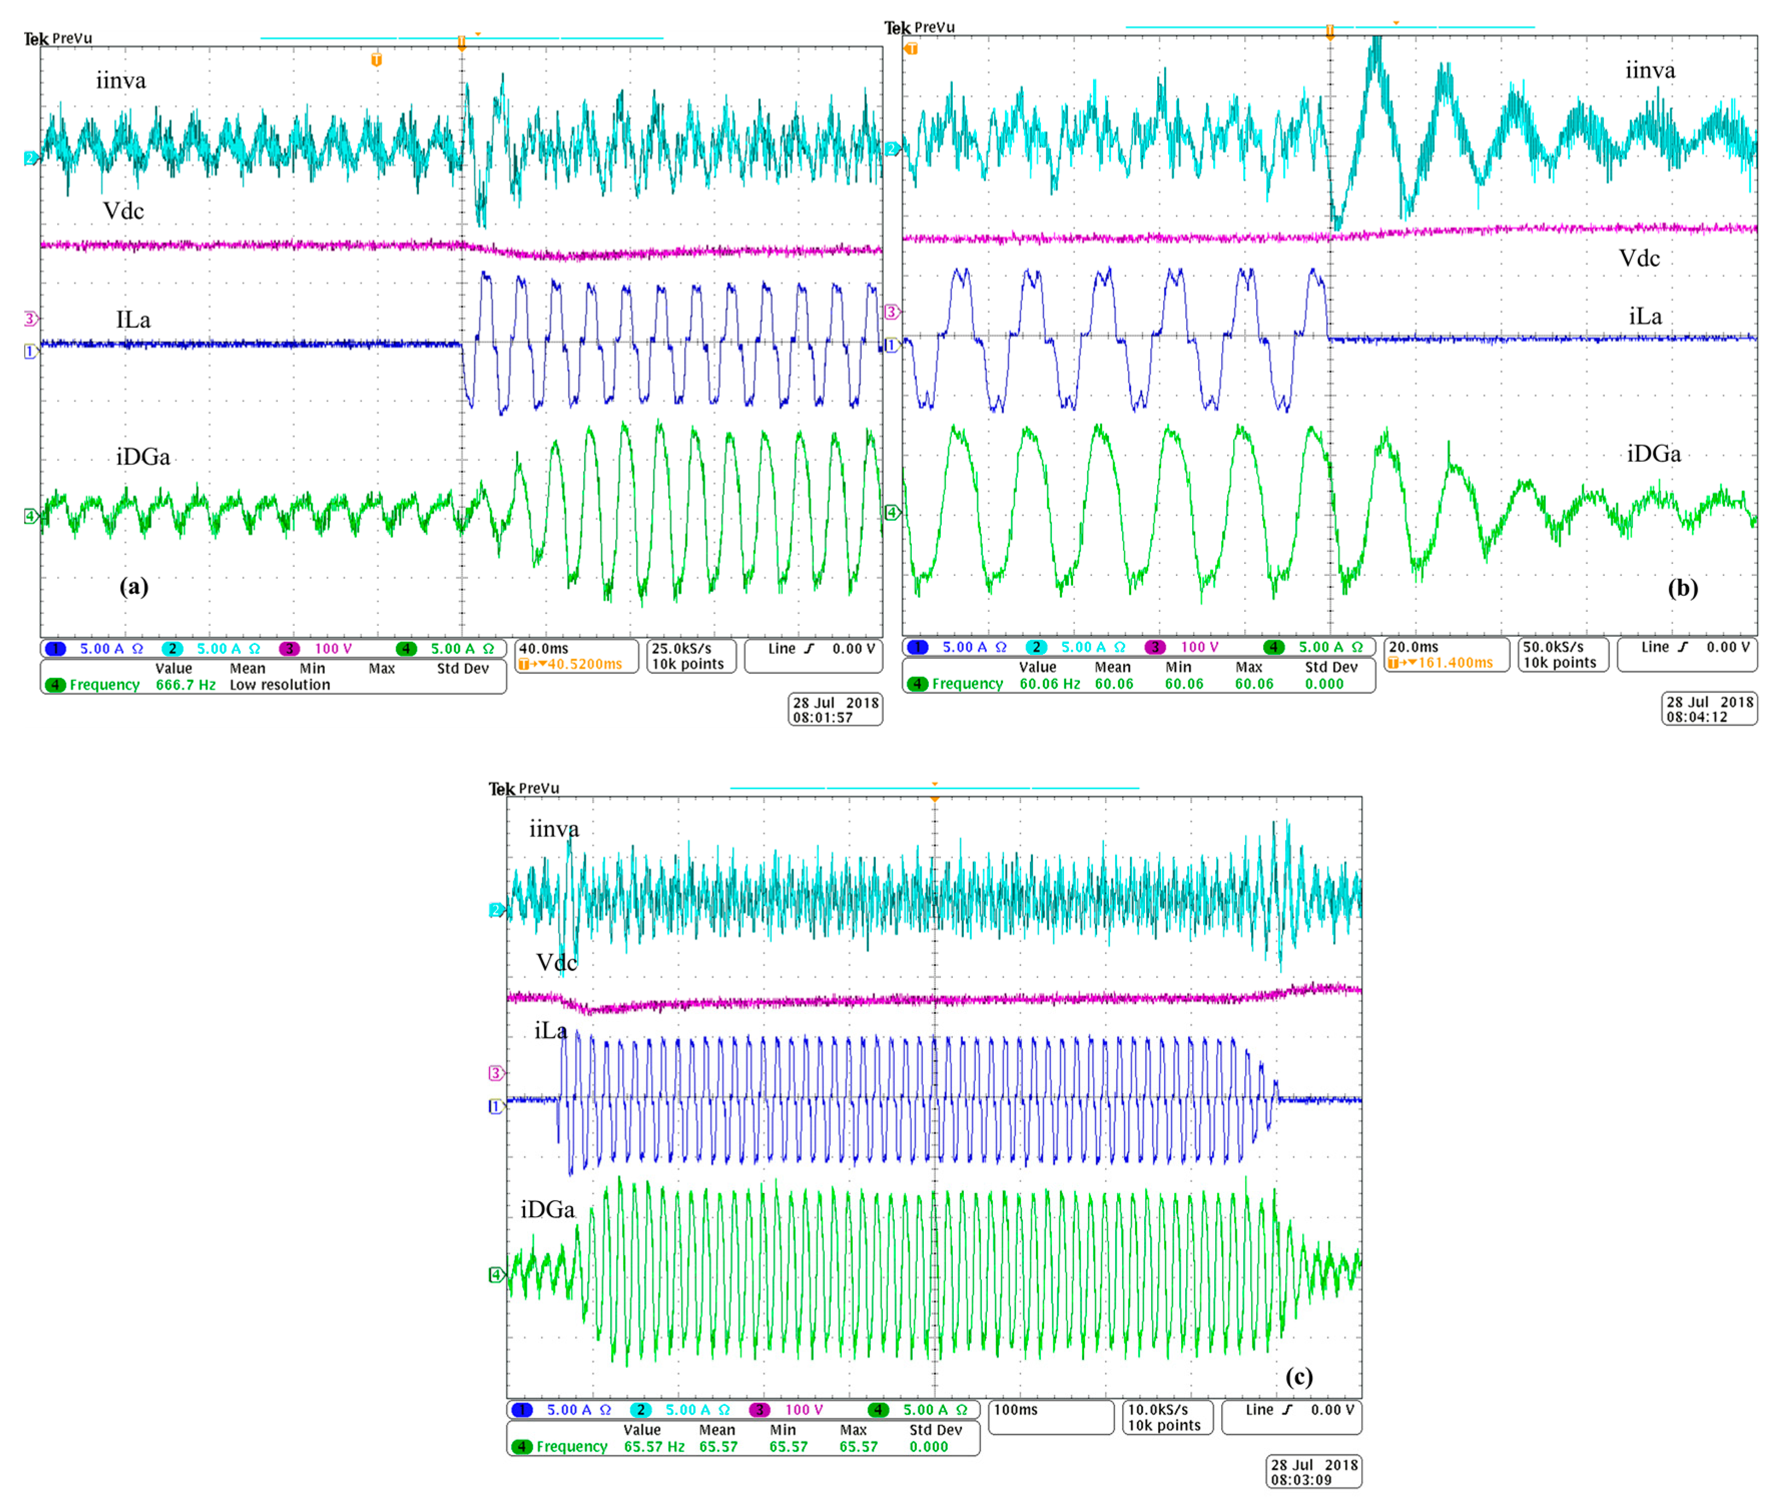Click orange trigger T marker inside panel (a) graticule
1776x1503 pixels.
click(376, 60)
